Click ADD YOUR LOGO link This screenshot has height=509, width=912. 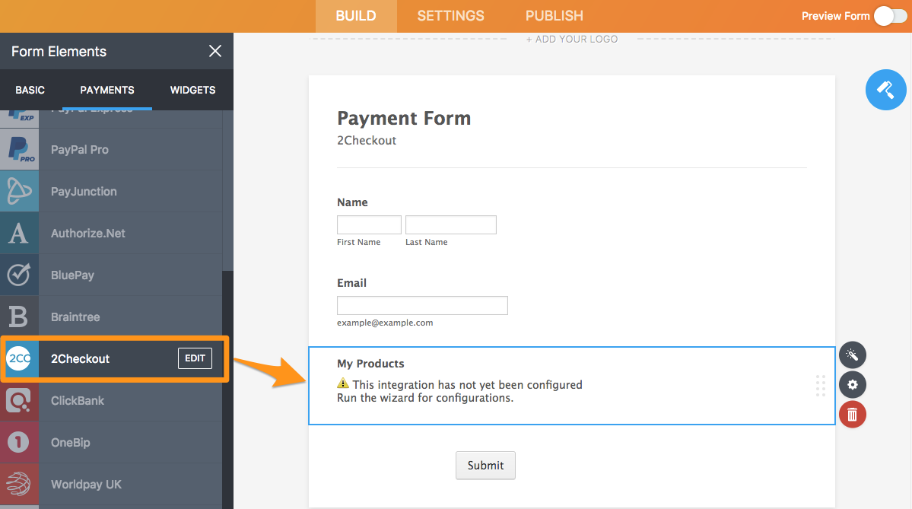[x=572, y=39]
